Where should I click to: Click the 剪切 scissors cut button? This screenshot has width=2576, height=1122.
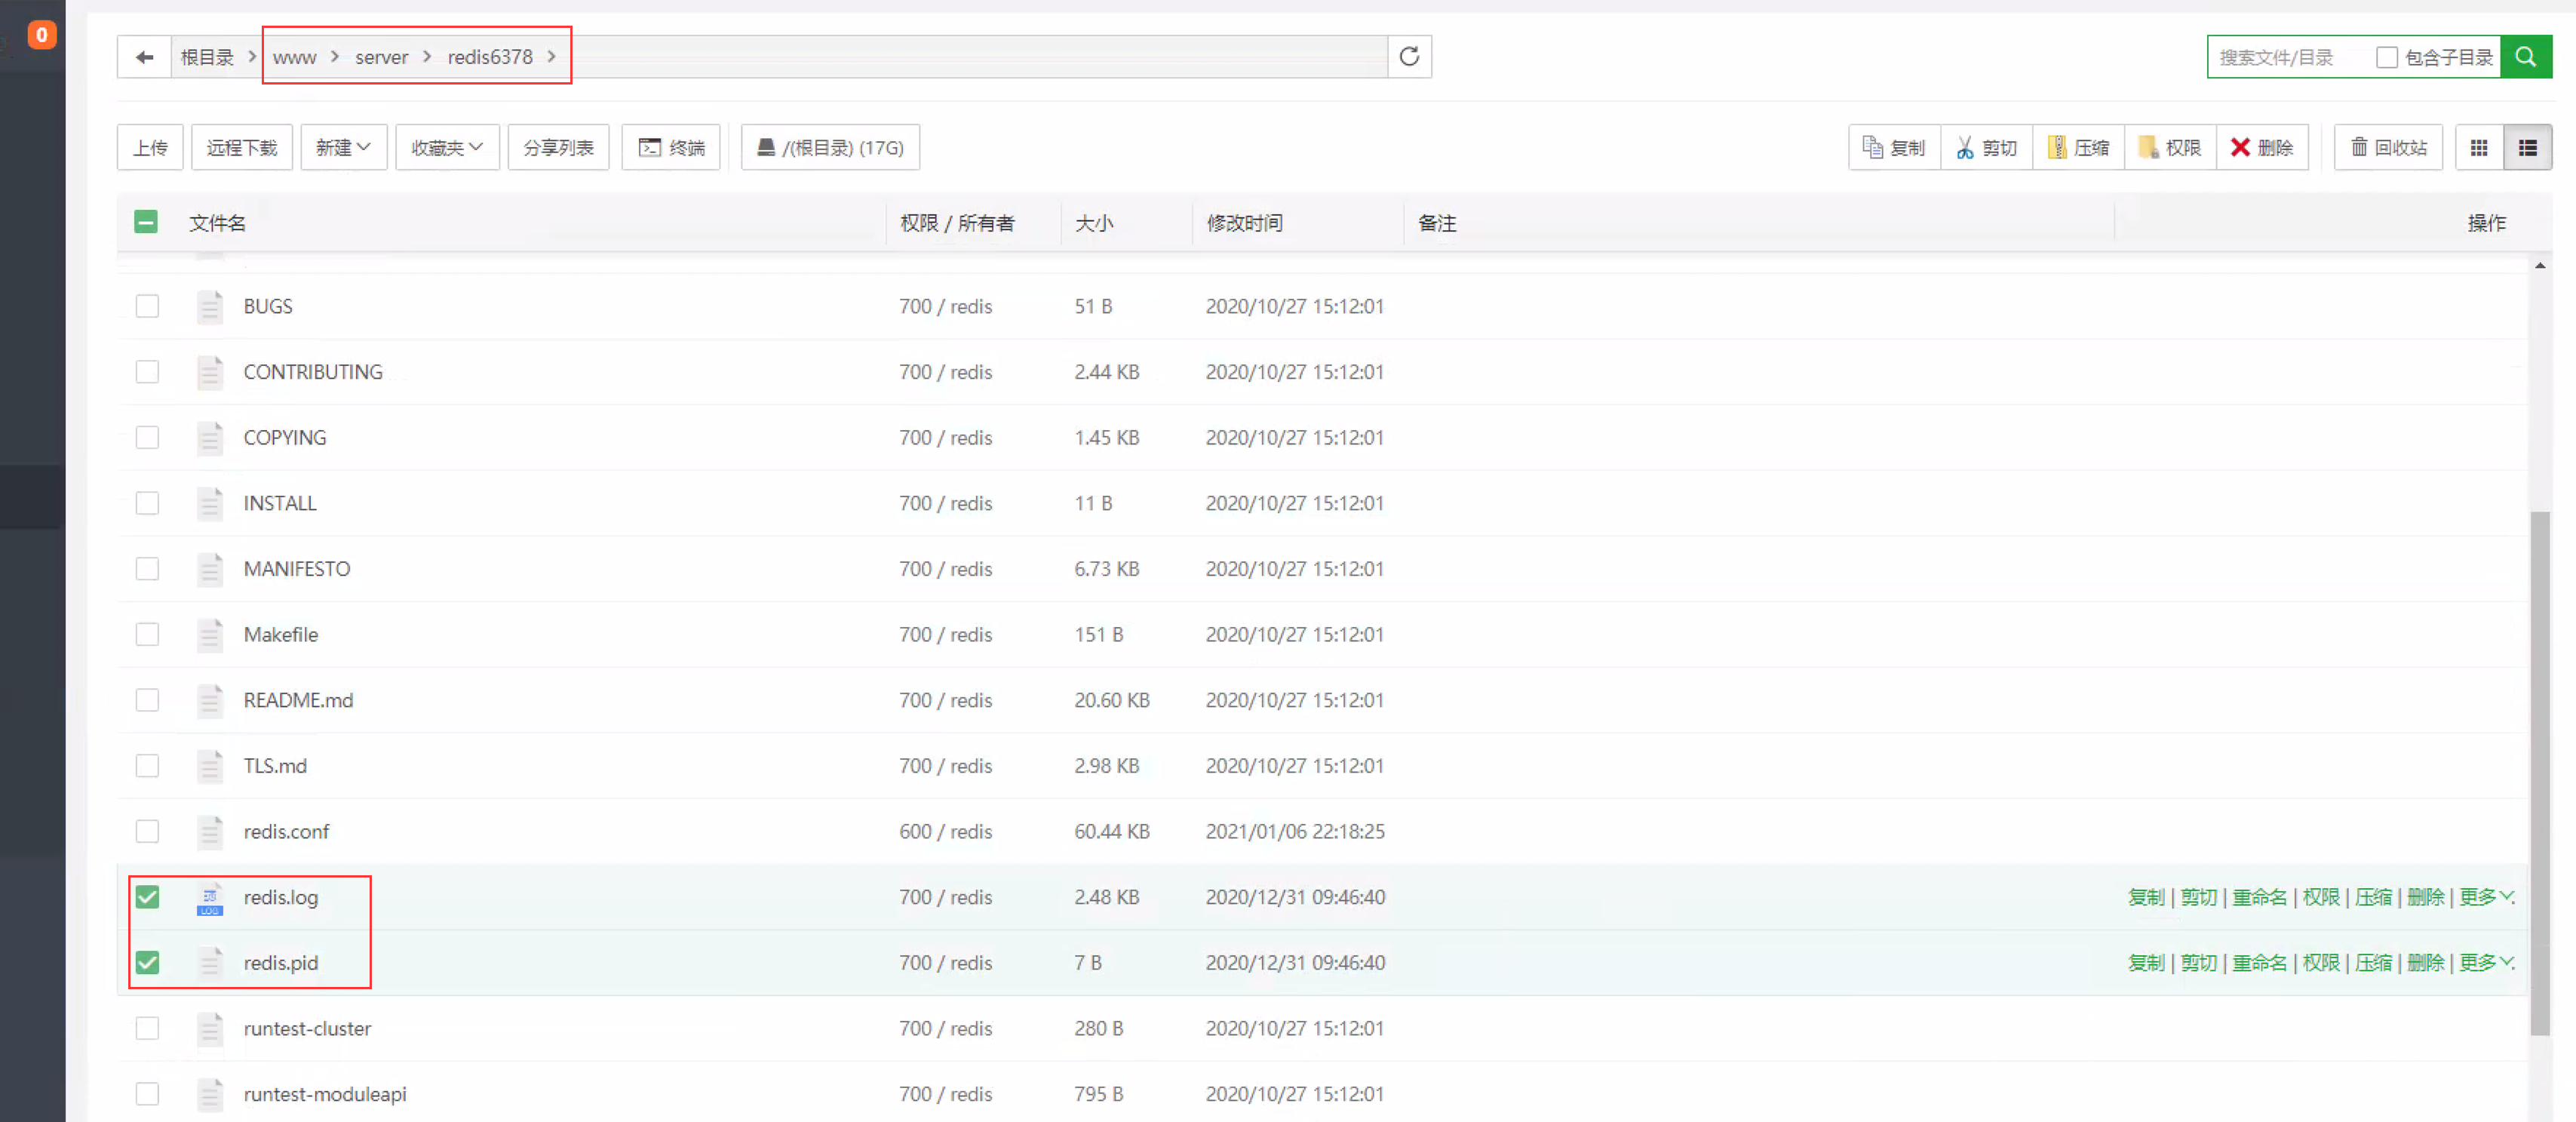coord(1986,148)
